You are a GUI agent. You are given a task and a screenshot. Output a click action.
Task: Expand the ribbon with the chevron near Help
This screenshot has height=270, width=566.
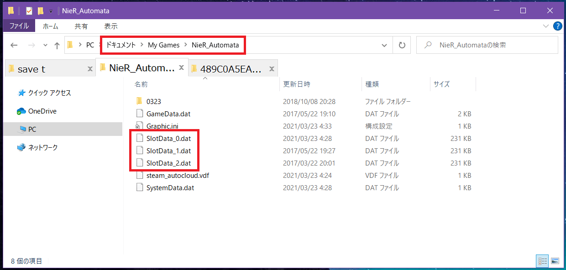tap(546, 26)
